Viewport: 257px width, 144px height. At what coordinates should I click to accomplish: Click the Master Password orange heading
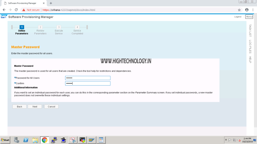click(25, 47)
